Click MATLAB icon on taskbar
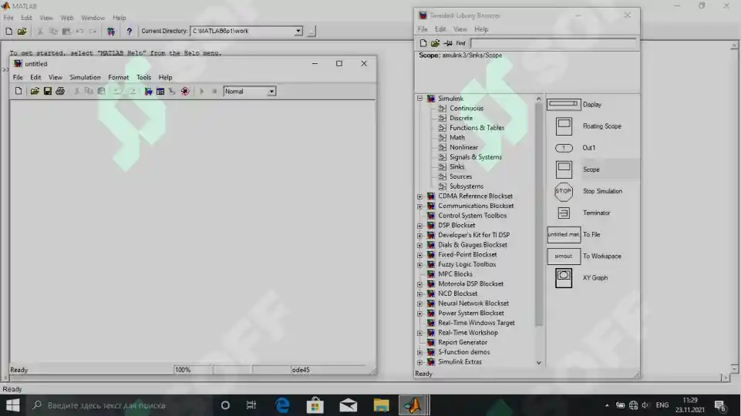741x416 pixels. coord(413,405)
